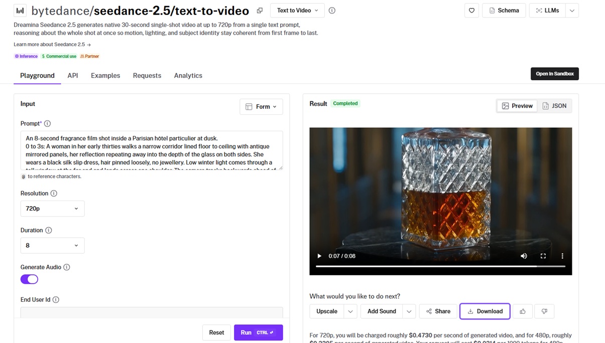Click inside the Prompt text area
This screenshot has height=343, width=605.
pyautogui.click(x=152, y=150)
